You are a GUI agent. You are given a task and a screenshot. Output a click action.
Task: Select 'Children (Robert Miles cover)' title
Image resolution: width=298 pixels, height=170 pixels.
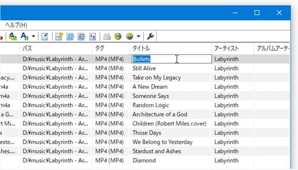169,124
